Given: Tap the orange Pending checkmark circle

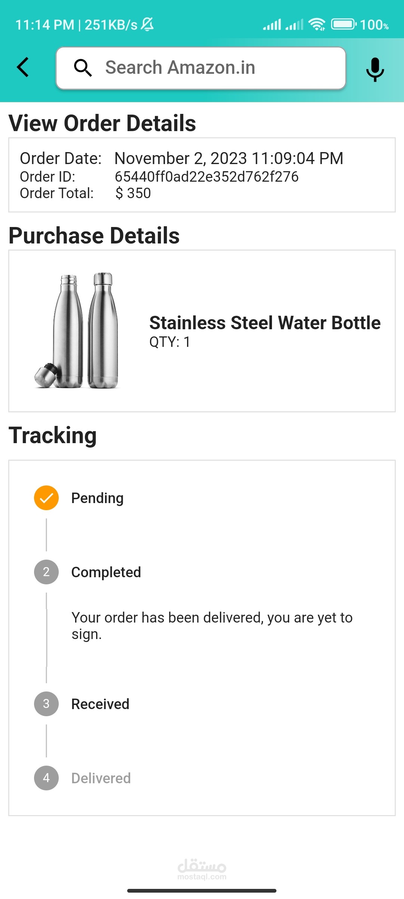Looking at the screenshot, I should point(46,498).
